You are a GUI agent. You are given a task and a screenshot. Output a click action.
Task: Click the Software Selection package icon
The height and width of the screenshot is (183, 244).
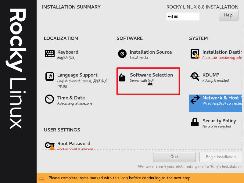coord(122,77)
